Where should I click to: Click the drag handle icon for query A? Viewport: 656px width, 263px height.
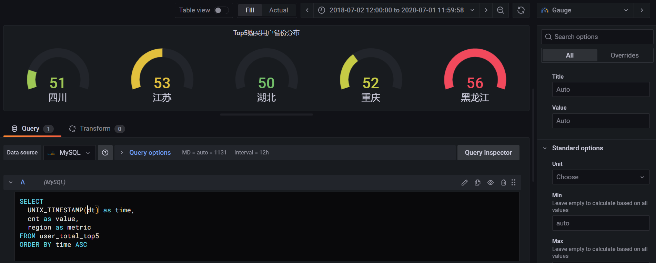click(513, 182)
